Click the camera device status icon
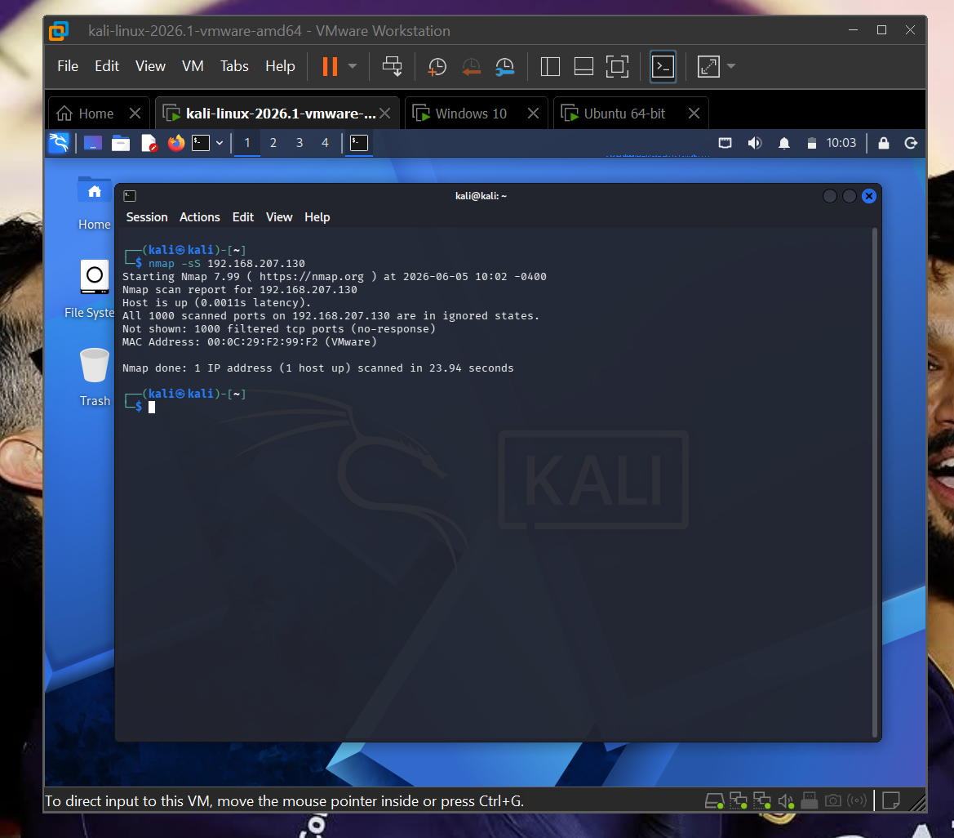 pyautogui.click(x=833, y=801)
